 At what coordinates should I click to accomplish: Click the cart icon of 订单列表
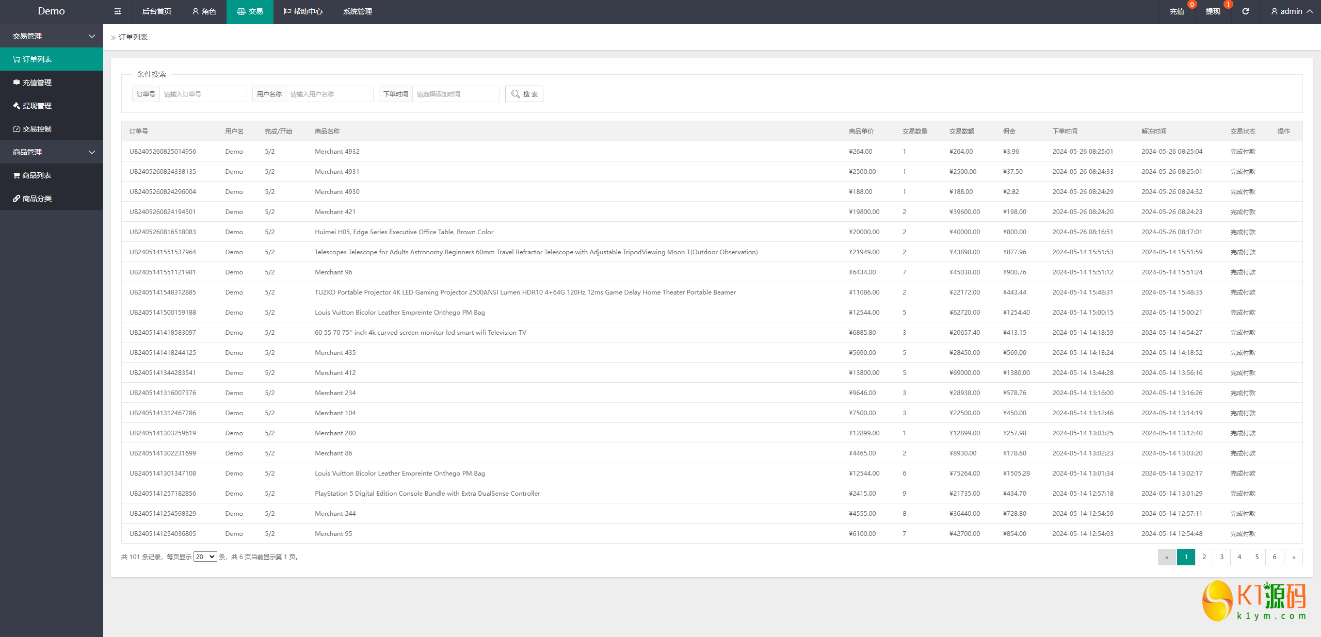[x=17, y=59]
